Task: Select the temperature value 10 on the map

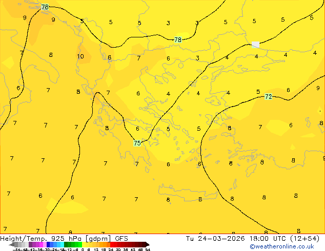Action: (80, 56)
